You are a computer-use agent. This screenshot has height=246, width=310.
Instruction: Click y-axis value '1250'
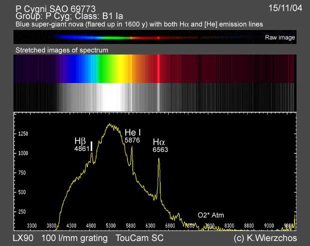[23, 133]
